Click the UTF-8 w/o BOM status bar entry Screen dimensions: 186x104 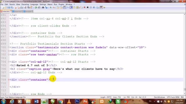(173, 97)
